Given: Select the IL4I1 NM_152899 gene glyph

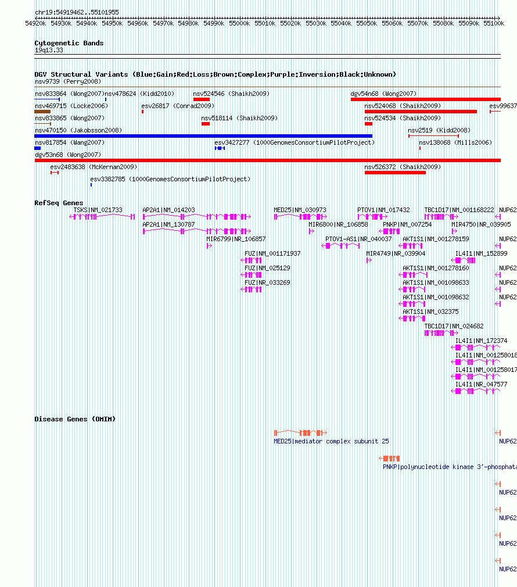Looking at the screenshot, I should 463,260.
